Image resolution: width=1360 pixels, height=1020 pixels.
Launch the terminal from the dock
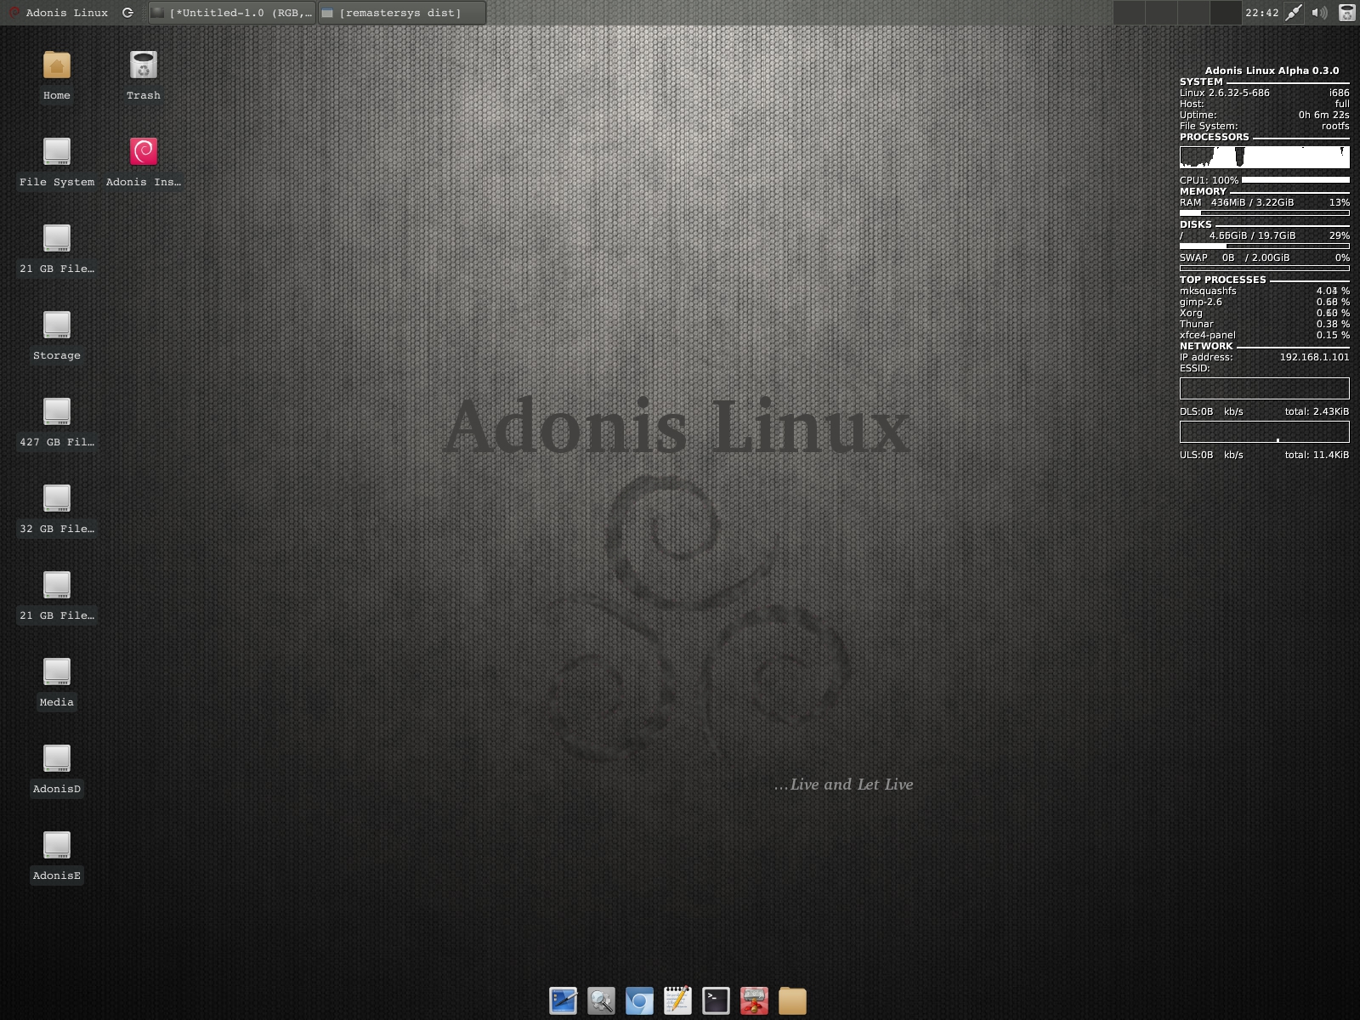coord(716,1000)
